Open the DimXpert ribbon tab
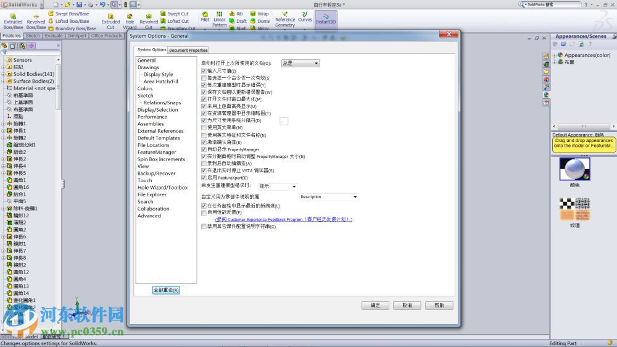The image size is (617, 347). [77, 36]
